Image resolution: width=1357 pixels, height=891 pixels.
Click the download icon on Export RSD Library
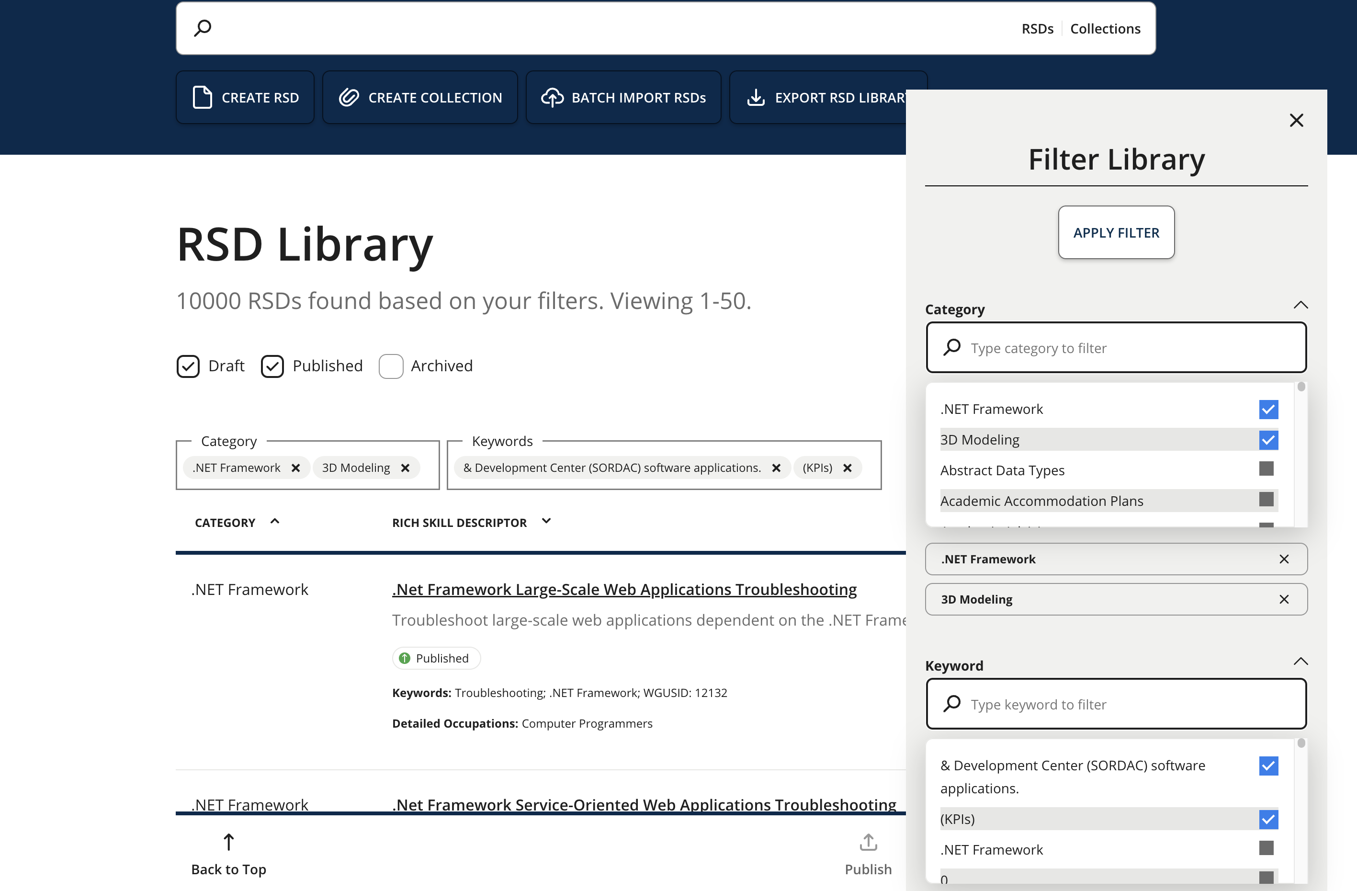coord(756,97)
